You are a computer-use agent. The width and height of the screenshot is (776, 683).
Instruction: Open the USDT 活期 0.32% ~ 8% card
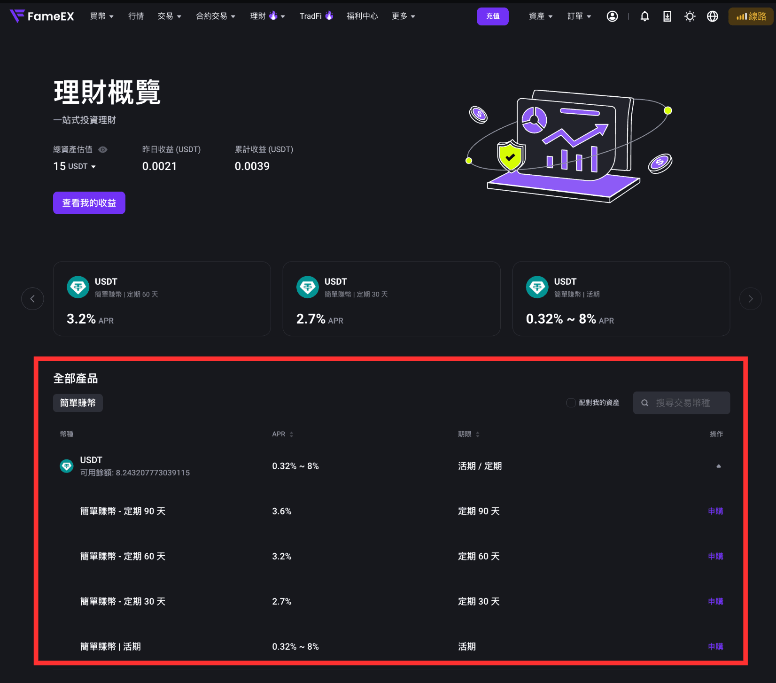point(621,299)
